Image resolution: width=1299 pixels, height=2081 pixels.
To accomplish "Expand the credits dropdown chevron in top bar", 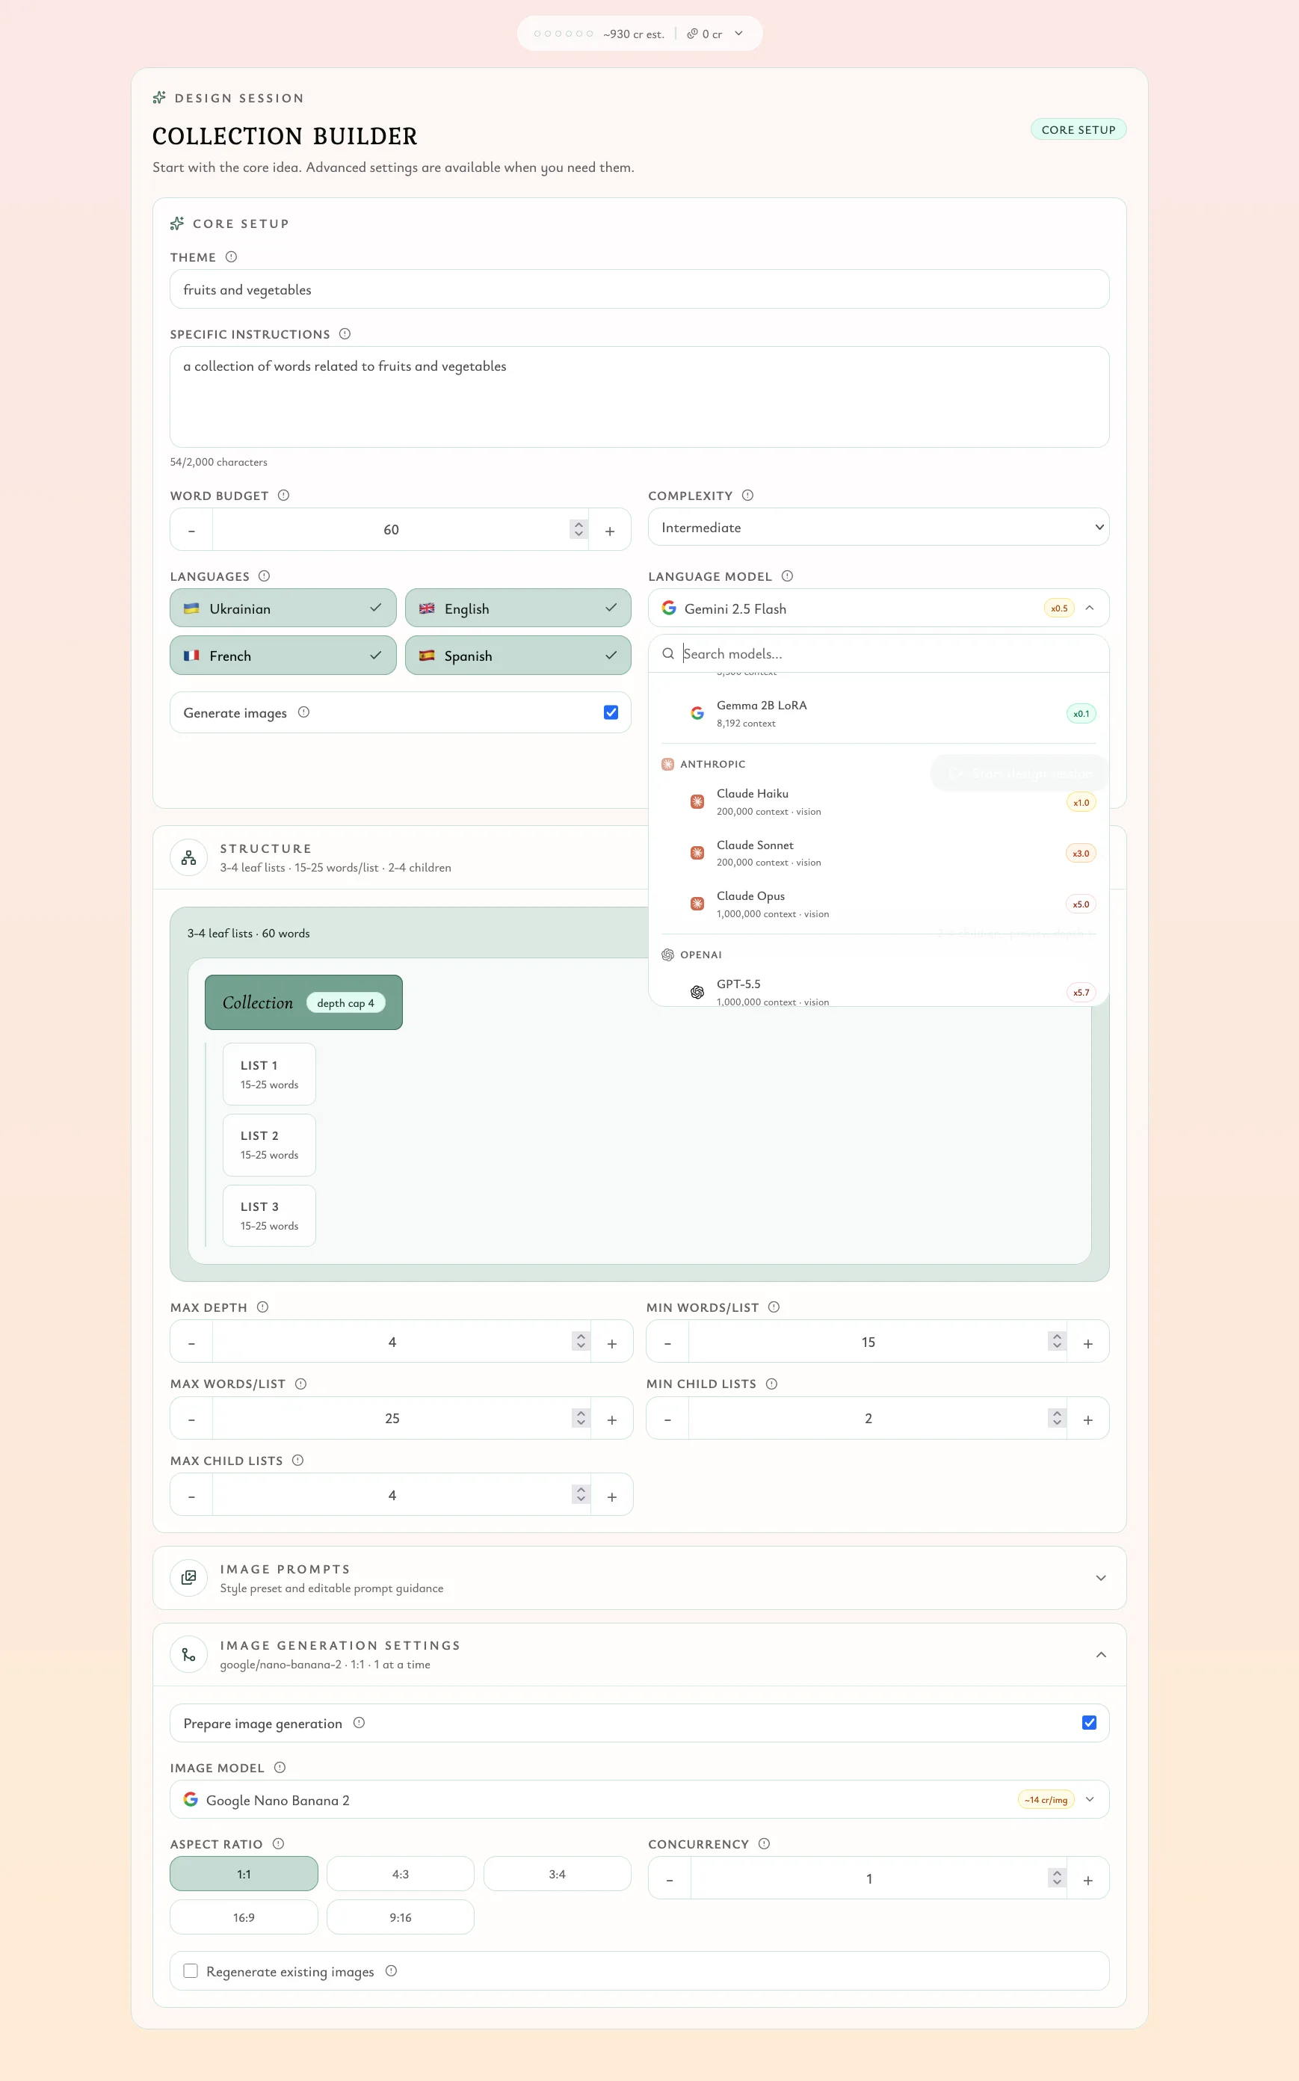I will point(738,34).
